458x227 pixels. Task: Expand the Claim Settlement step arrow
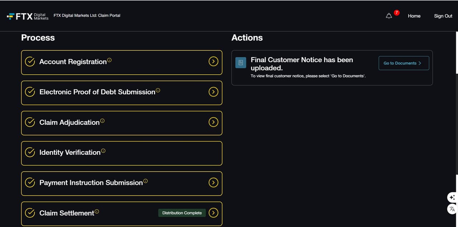213,213
